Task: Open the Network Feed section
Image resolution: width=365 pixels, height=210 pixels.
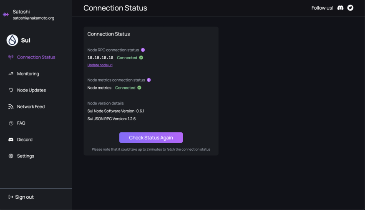Action: [31, 106]
